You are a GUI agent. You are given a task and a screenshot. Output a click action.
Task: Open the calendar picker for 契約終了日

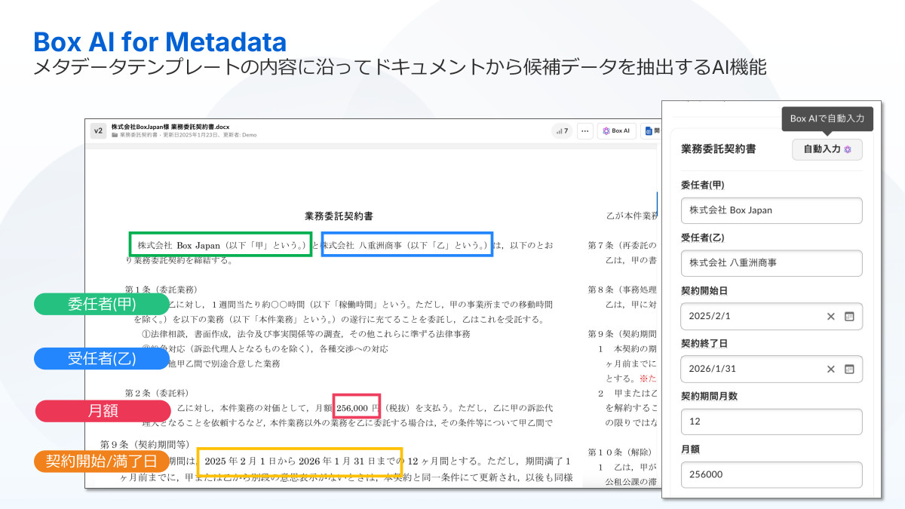click(849, 369)
